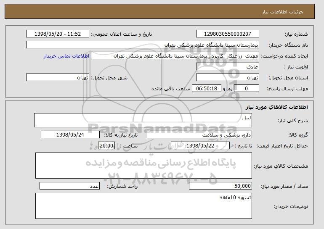Click the label شرح کلی نیاز
The image size is (324, 229).
[x=292, y=121]
